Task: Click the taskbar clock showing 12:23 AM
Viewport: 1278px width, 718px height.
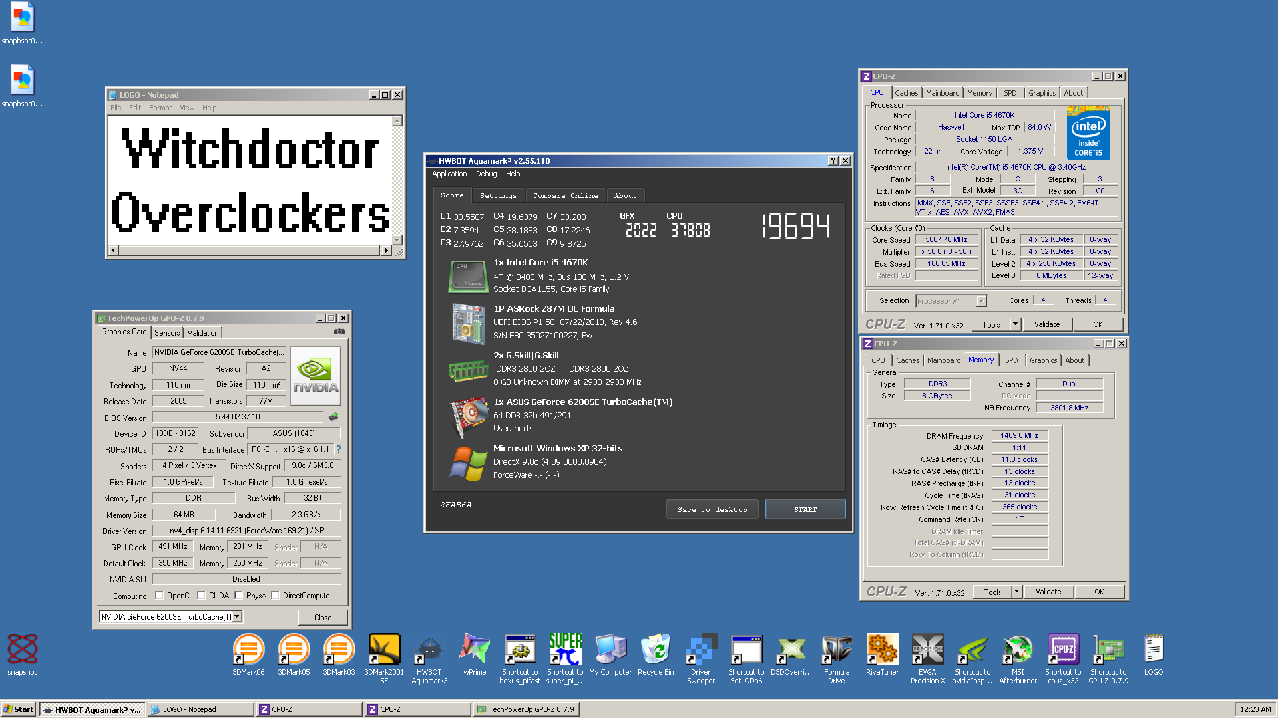Action: (x=1255, y=709)
